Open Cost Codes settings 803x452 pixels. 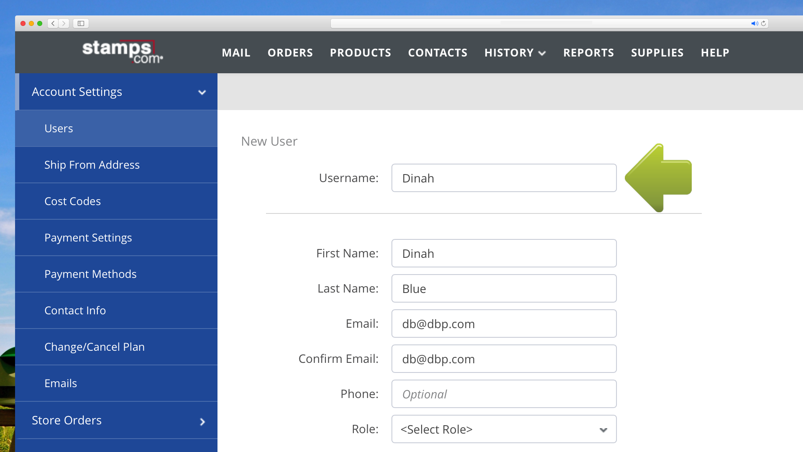[72, 201]
